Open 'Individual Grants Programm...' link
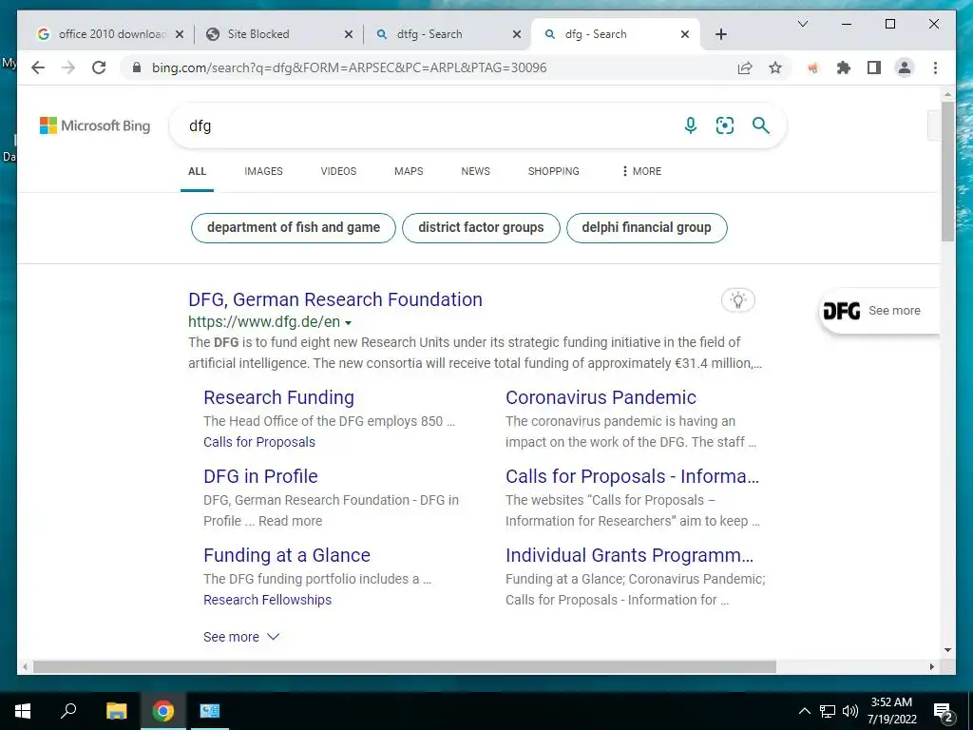 click(x=630, y=555)
